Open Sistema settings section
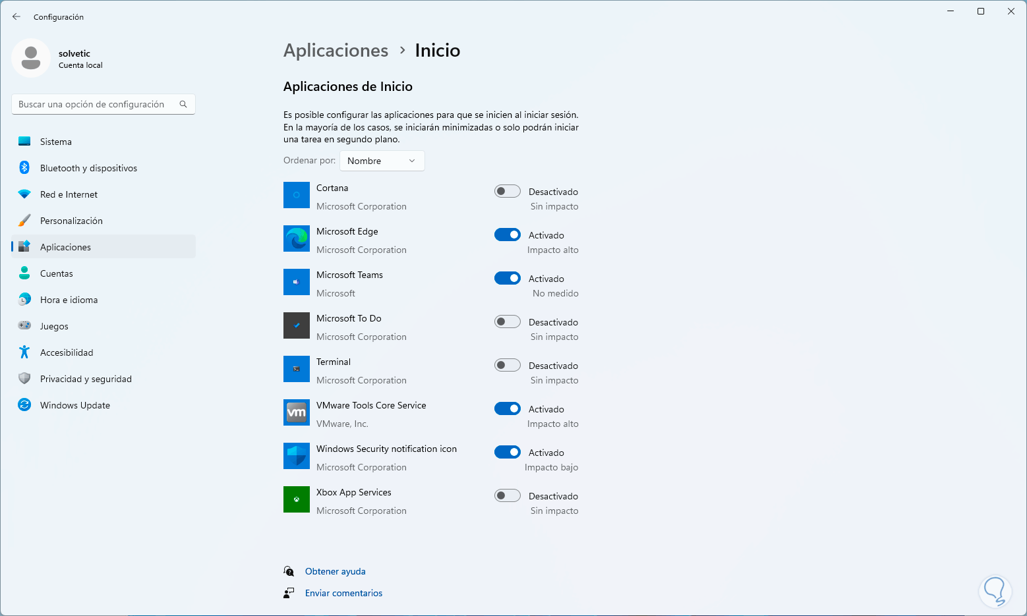The height and width of the screenshot is (616, 1027). tap(103, 142)
